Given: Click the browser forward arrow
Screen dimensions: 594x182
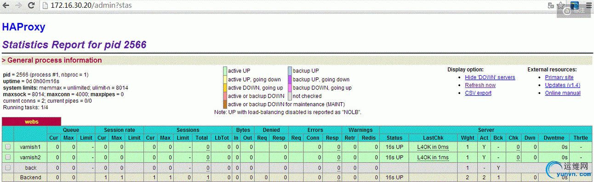Looking at the screenshot, I should (19, 6).
